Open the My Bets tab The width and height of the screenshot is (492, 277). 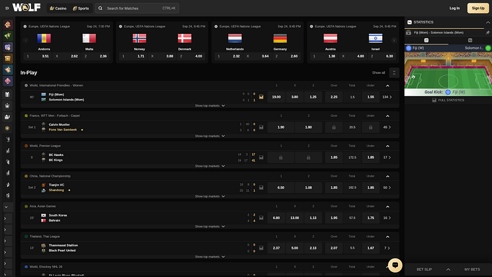pyautogui.click(x=472, y=269)
